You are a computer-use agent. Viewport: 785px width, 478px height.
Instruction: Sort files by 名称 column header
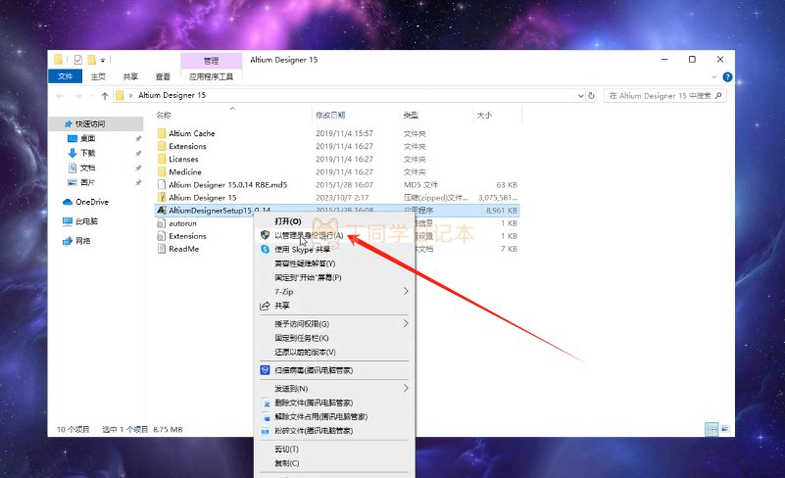[164, 116]
